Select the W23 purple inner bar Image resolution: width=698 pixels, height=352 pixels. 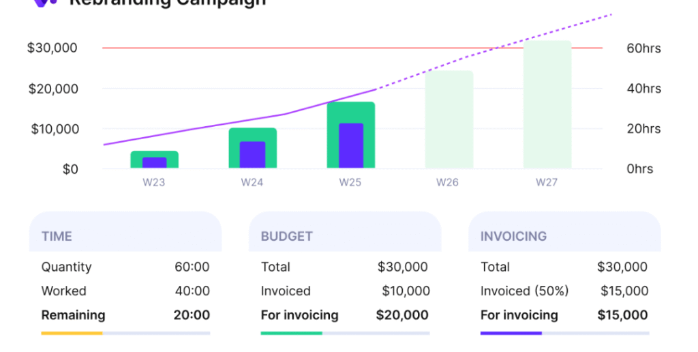click(154, 163)
